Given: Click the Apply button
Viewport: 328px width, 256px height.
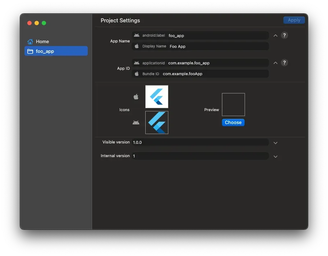Looking at the screenshot, I should pos(294,20).
